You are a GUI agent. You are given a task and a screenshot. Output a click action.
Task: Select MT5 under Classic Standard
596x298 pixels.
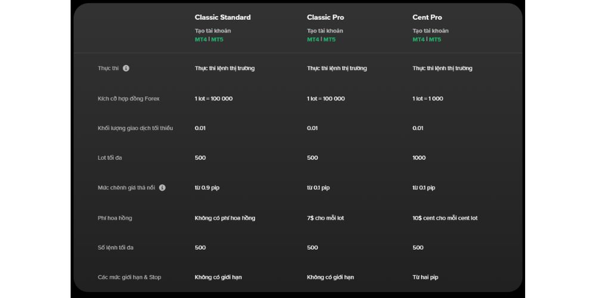coord(217,40)
